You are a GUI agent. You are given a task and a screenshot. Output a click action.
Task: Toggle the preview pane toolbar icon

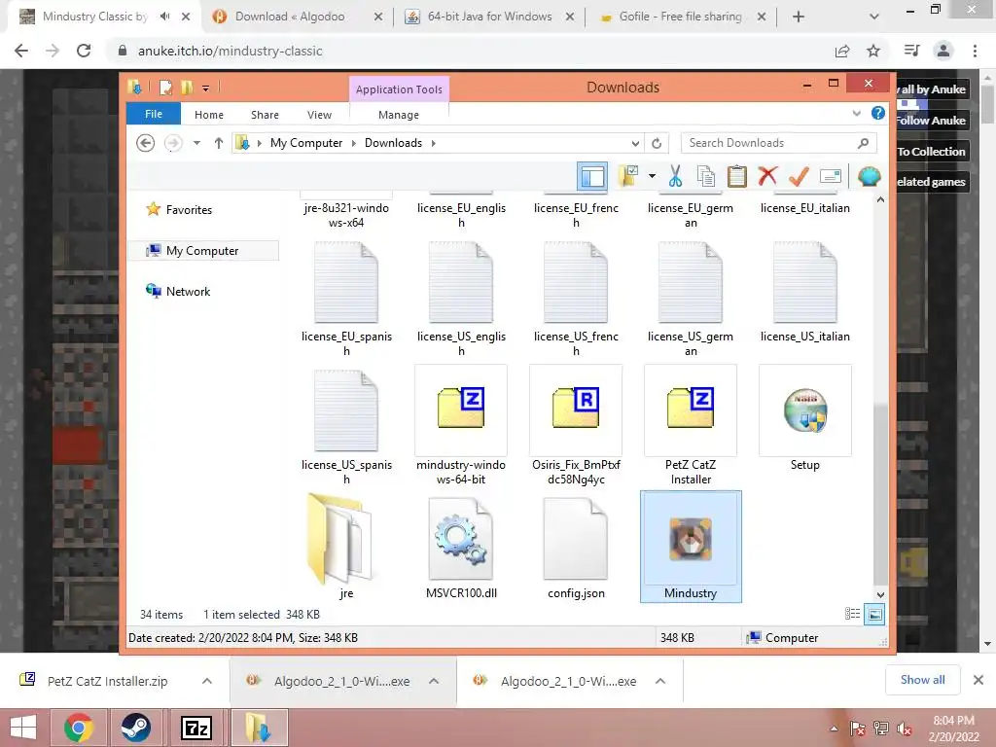tap(592, 176)
